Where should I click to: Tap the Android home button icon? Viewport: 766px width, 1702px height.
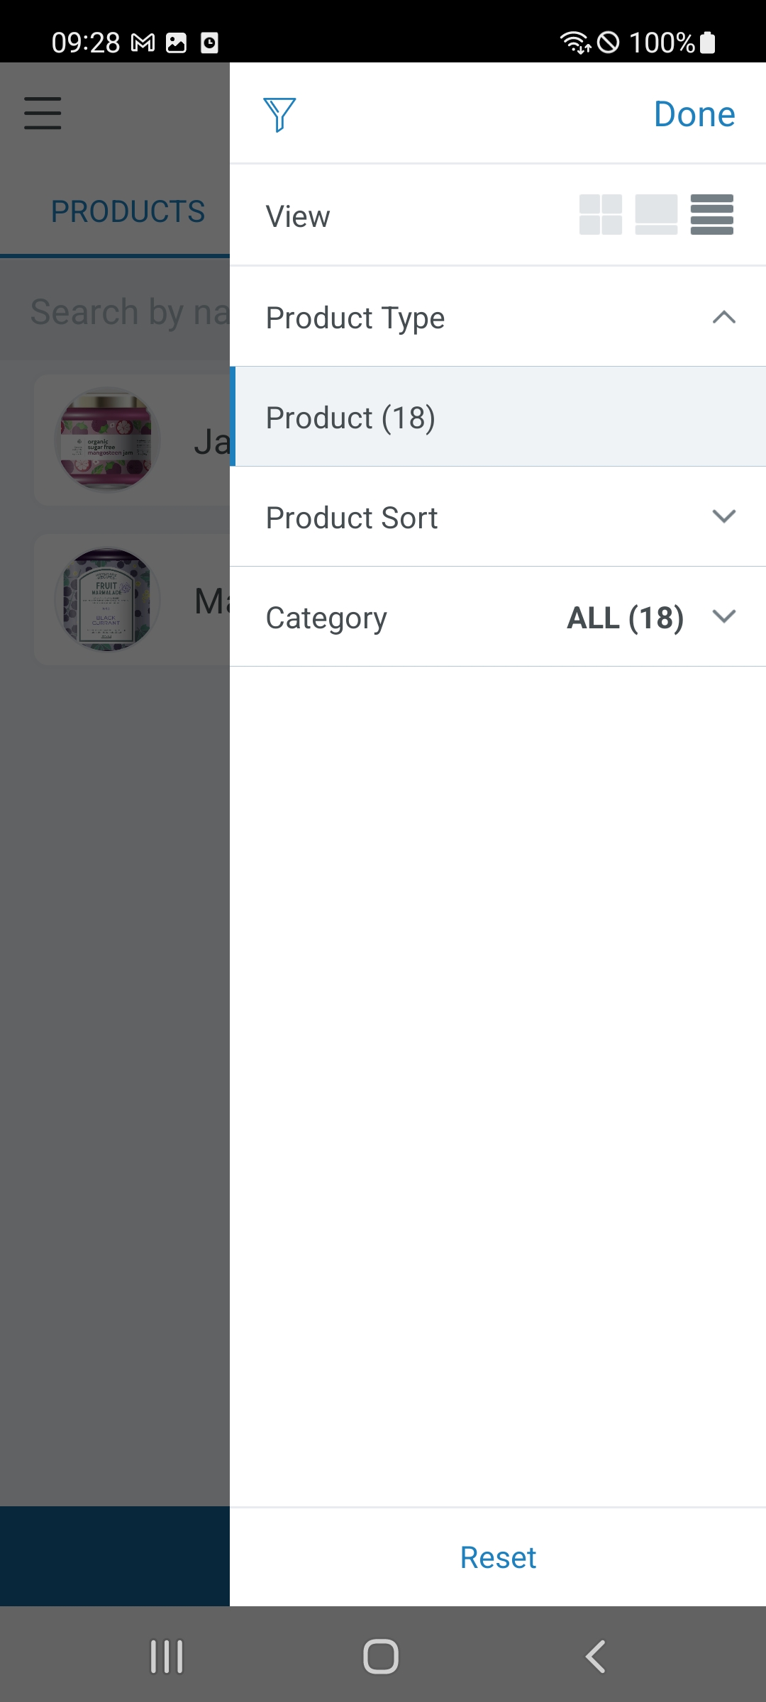[x=381, y=1657]
